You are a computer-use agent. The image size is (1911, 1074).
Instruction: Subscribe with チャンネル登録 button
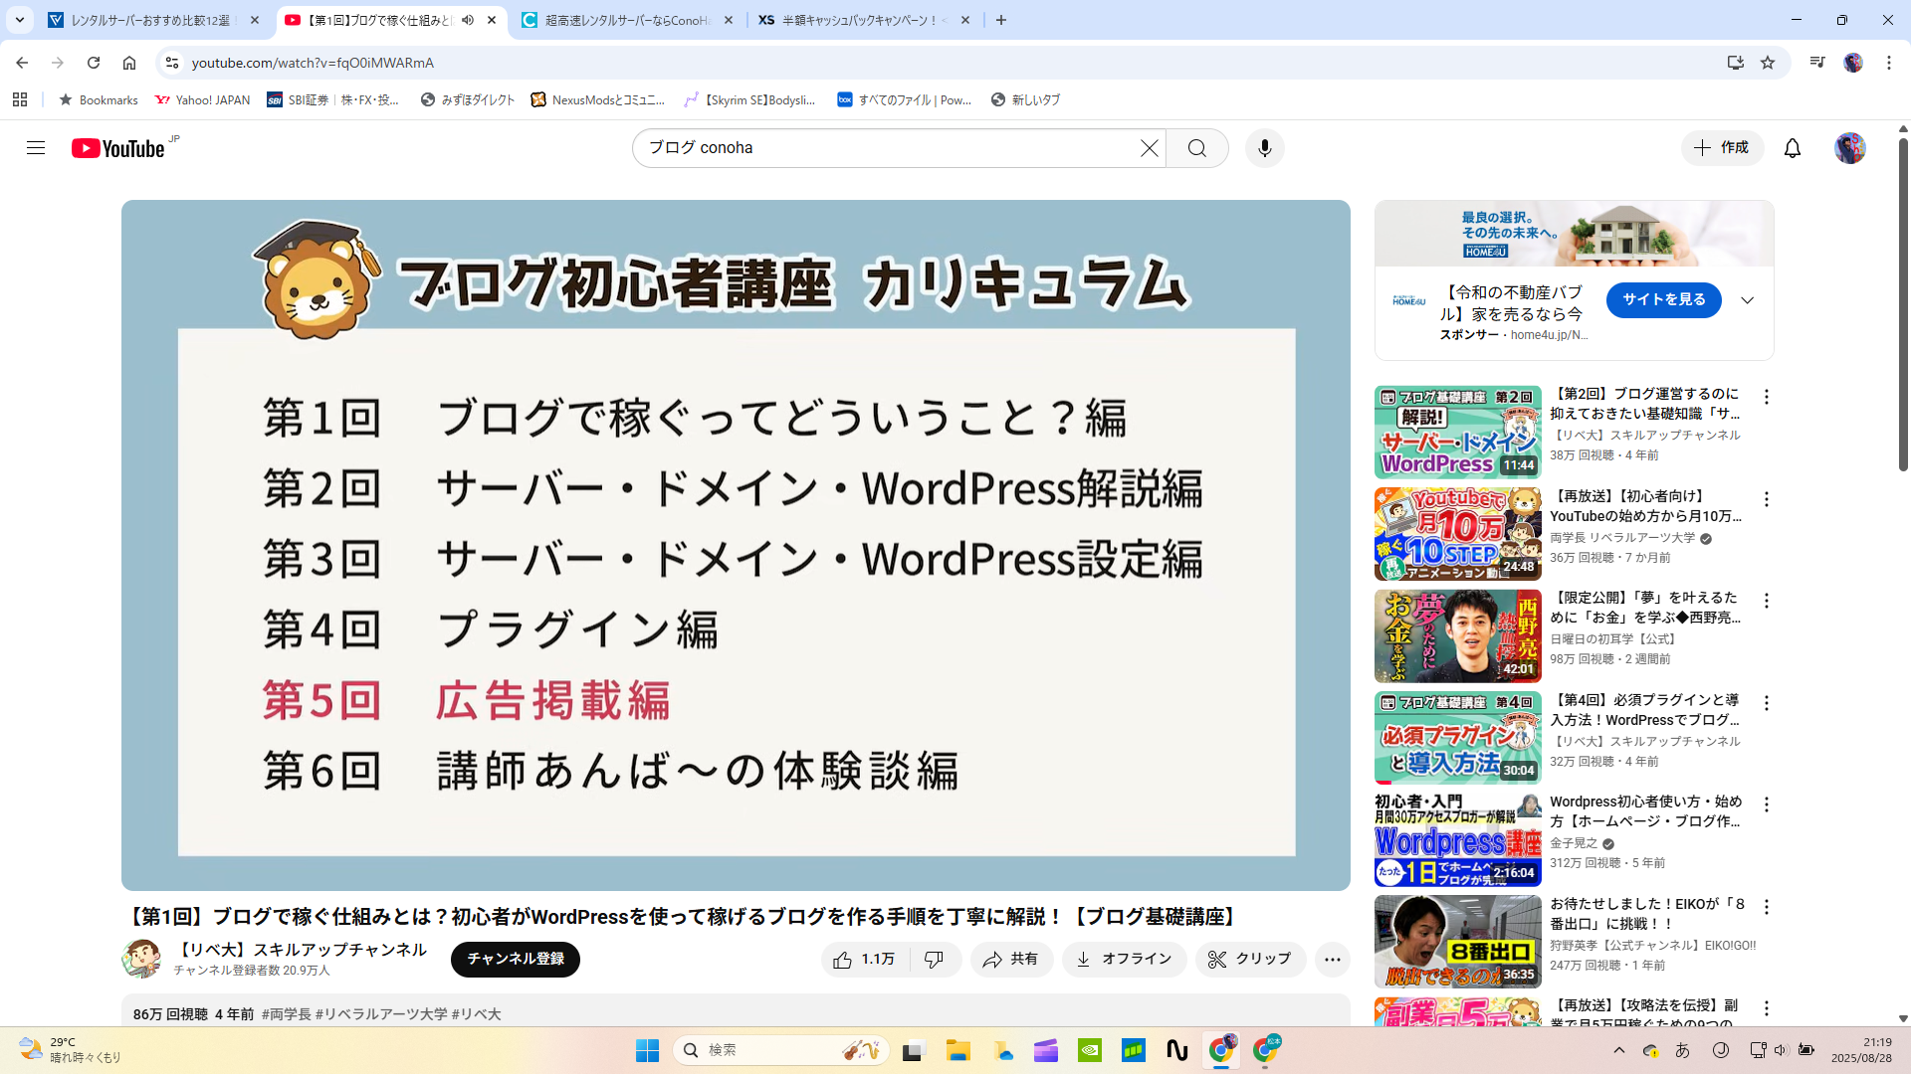coord(515,959)
